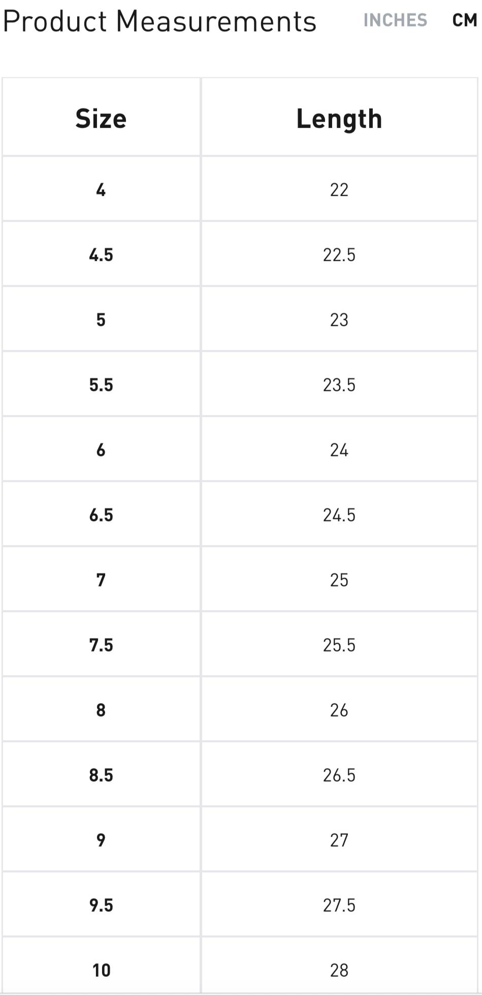The height and width of the screenshot is (995, 482).
Task: Click the Product Measurements heading
Action: (x=159, y=22)
